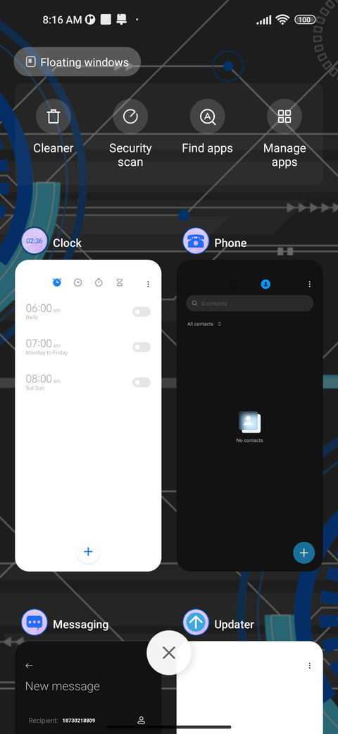This screenshot has height=734, width=338.
Task: Tap New message heading in Messaging card
Action: pyautogui.click(x=63, y=686)
